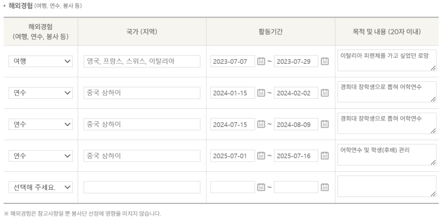Image resolution: width=444 pixels, height=219 pixels.
Task: Open calendar for 2023-07-29 end date
Action: click(324, 62)
